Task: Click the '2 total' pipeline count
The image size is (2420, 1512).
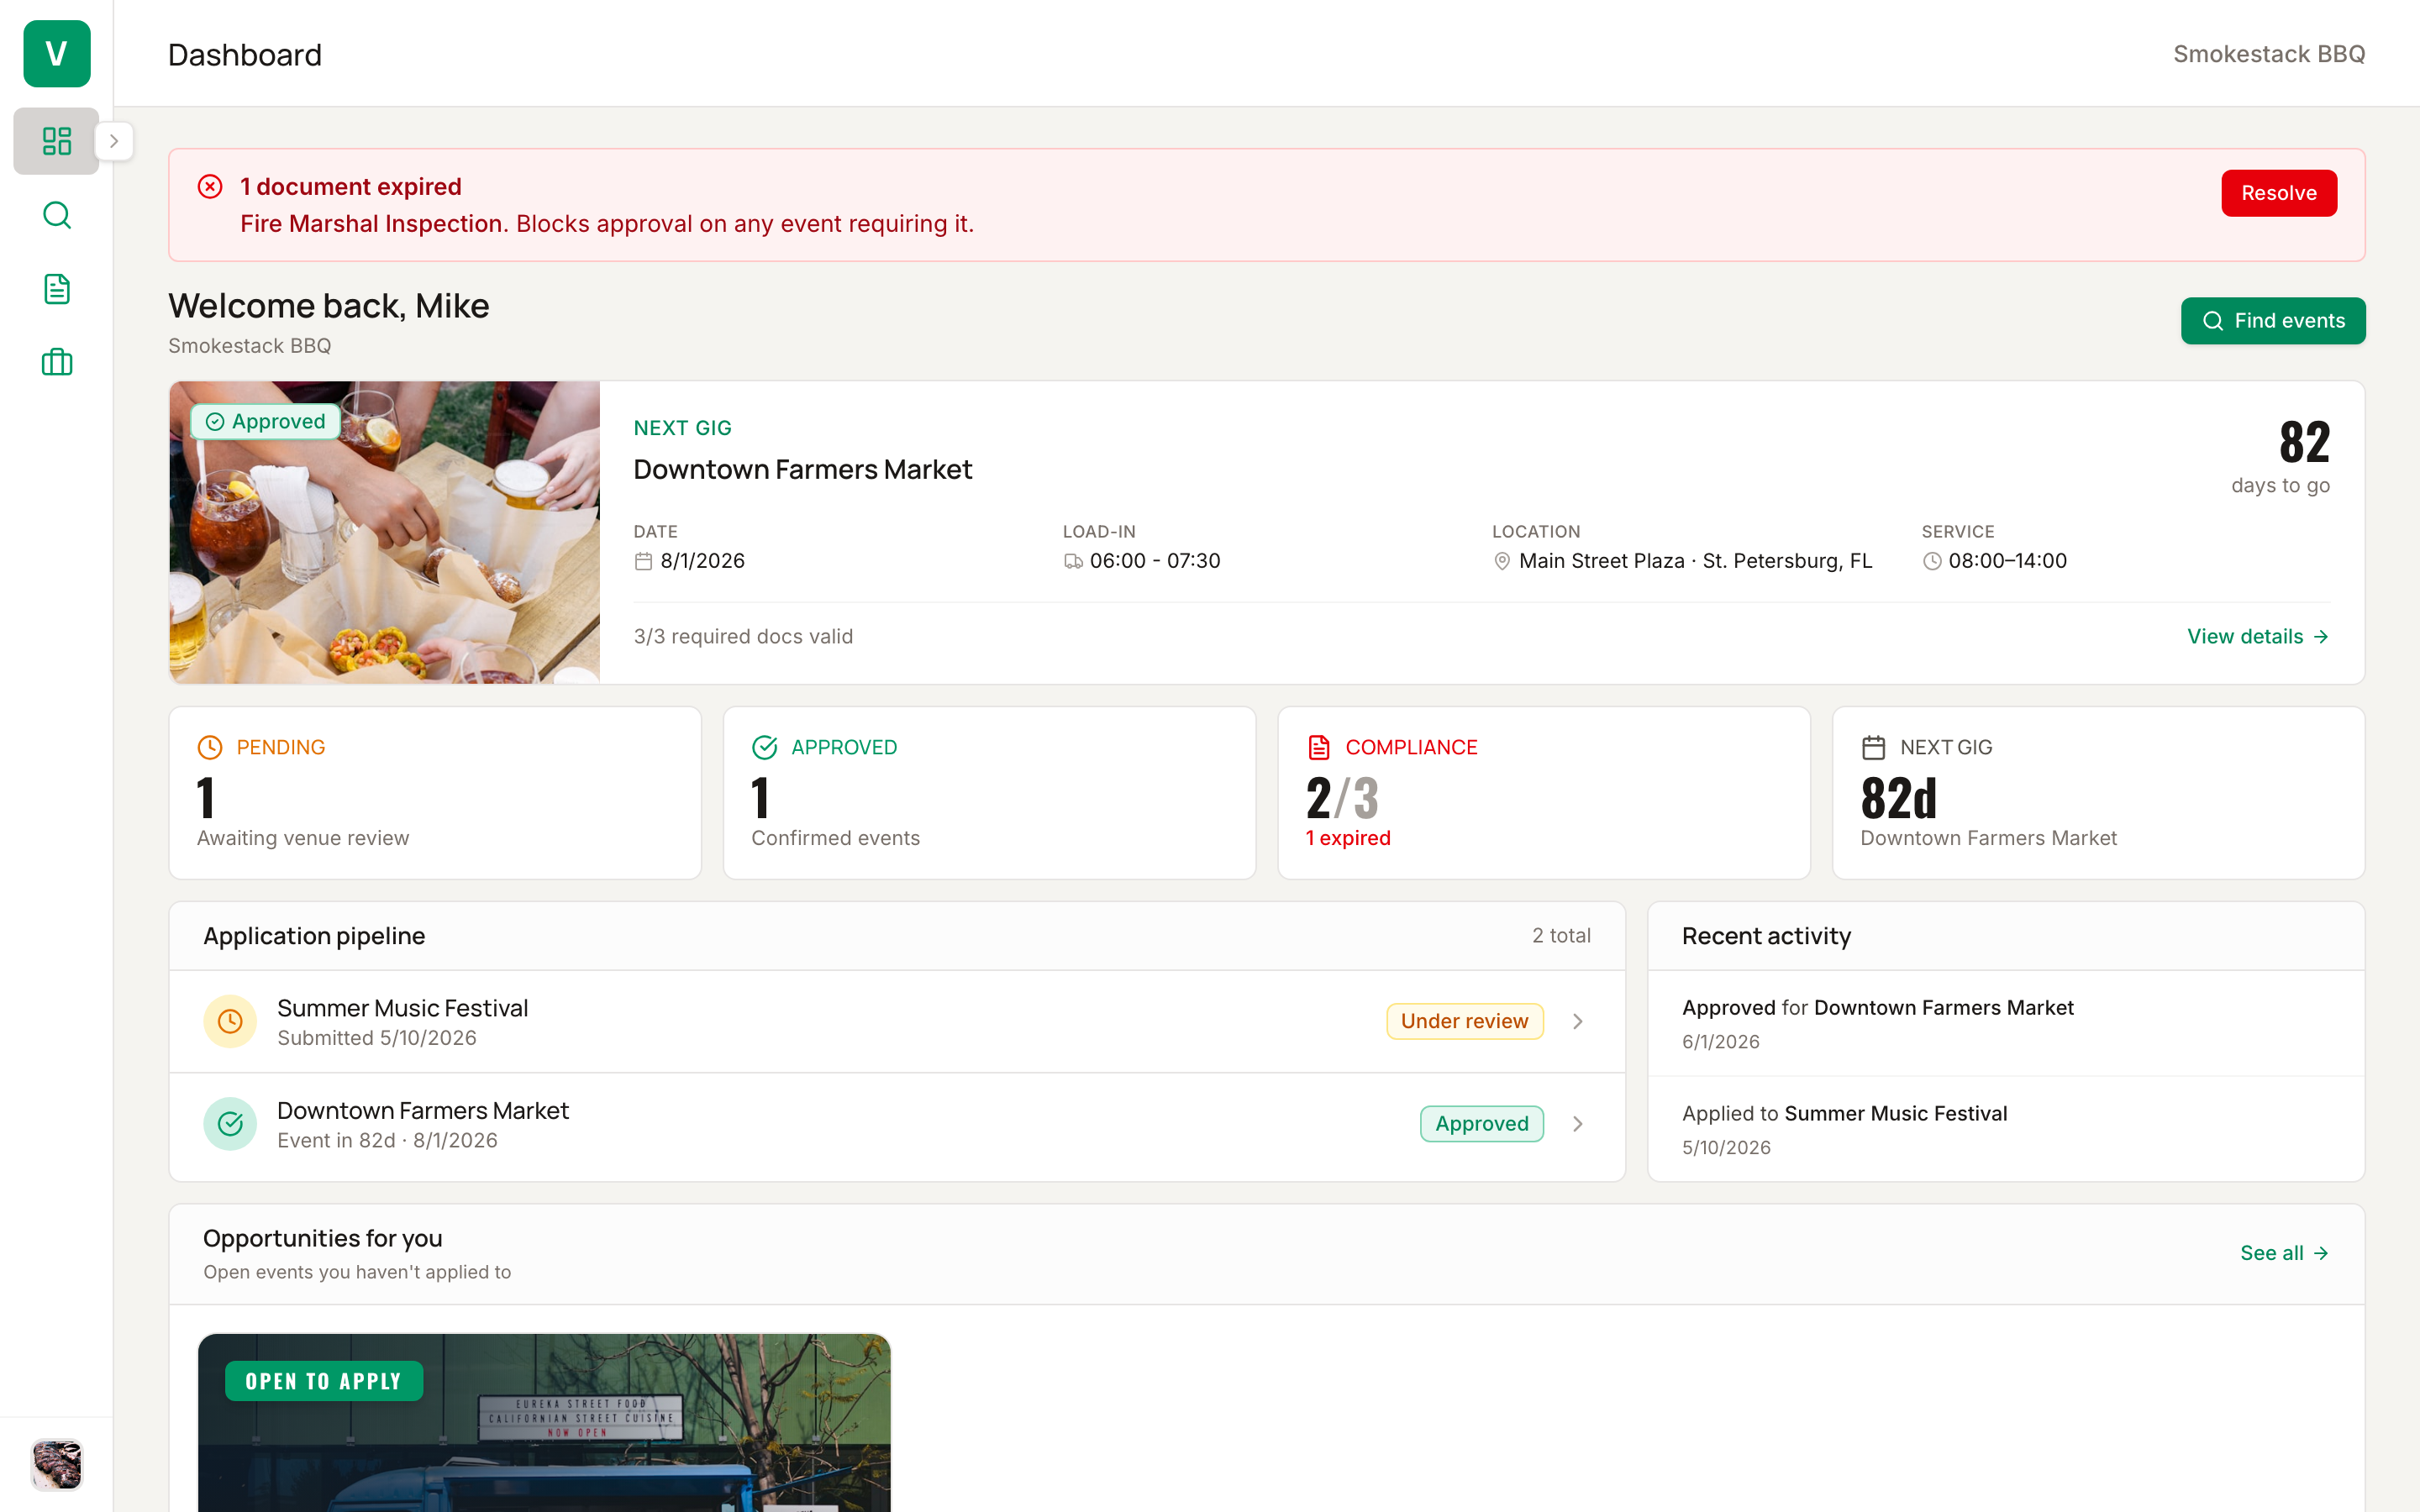Action: click(1561, 936)
